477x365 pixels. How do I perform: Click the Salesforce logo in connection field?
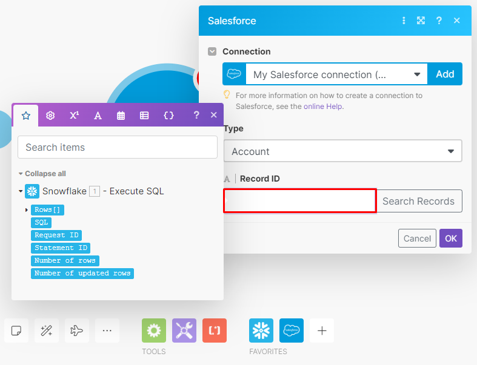[234, 74]
